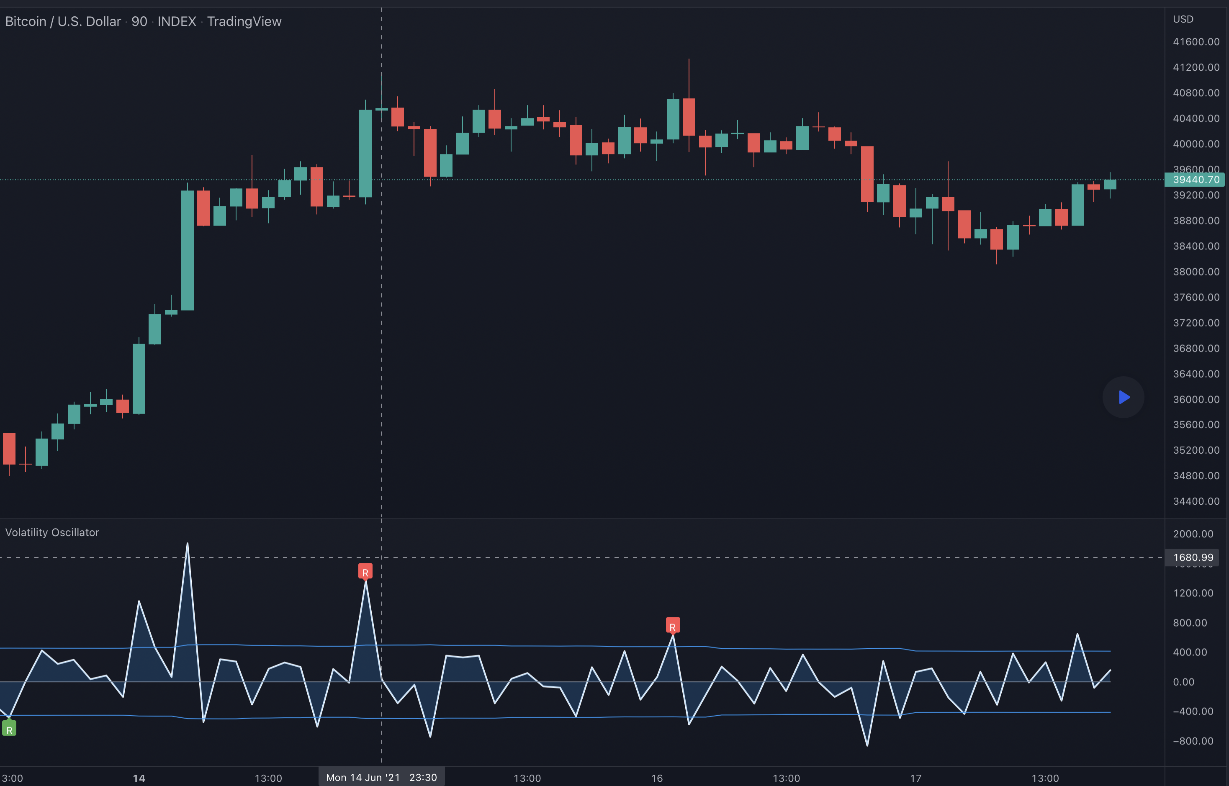Click the 90 interval text in header
1229x786 pixels.
(139, 21)
